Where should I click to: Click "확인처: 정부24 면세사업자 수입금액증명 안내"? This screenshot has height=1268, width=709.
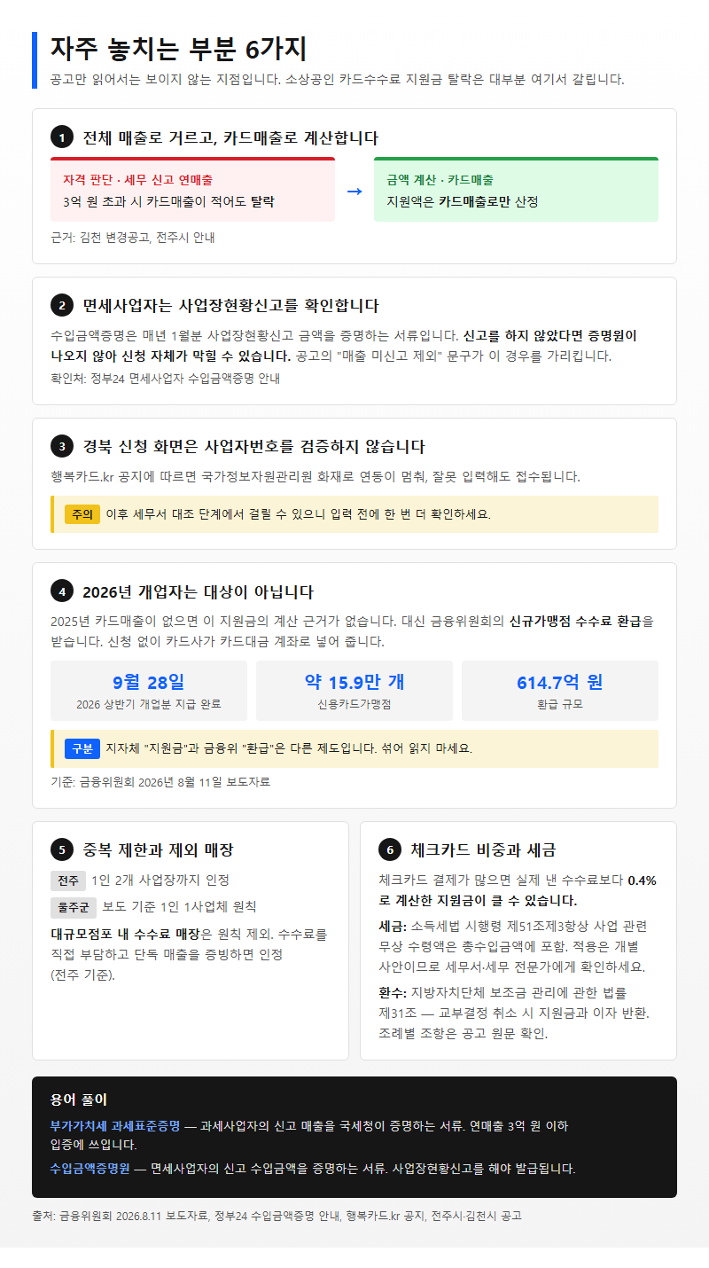pyautogui.click(x=165, y=379)
